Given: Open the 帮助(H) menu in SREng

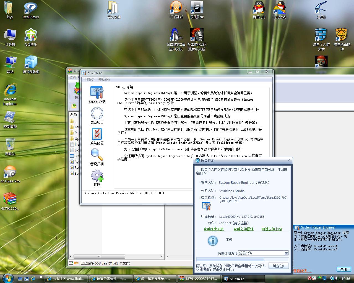Looking at the screenshot, I should (104, 80).
